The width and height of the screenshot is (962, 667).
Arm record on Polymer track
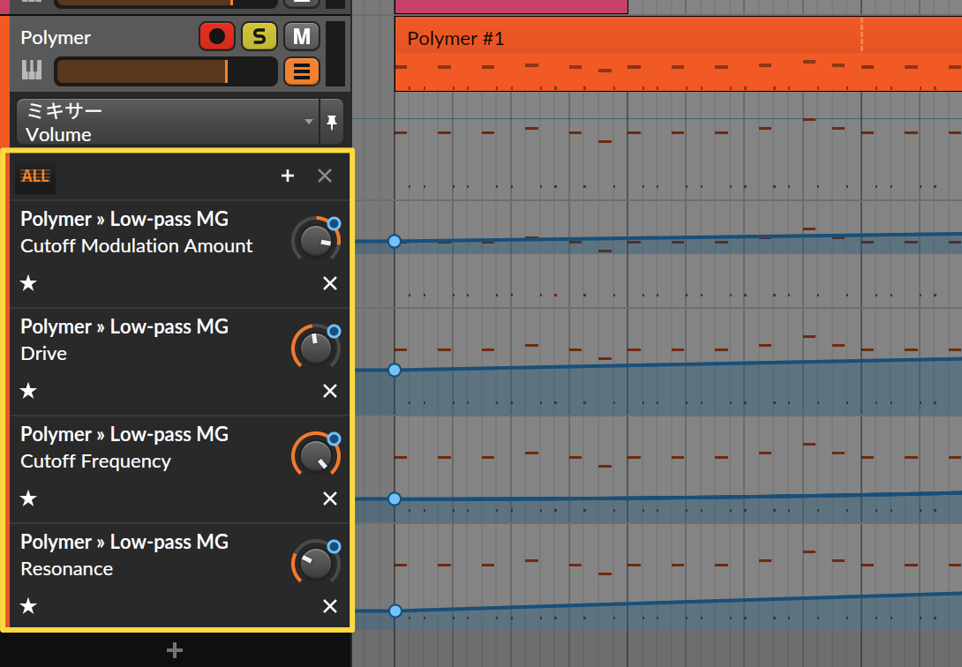[x=216, y=37]
